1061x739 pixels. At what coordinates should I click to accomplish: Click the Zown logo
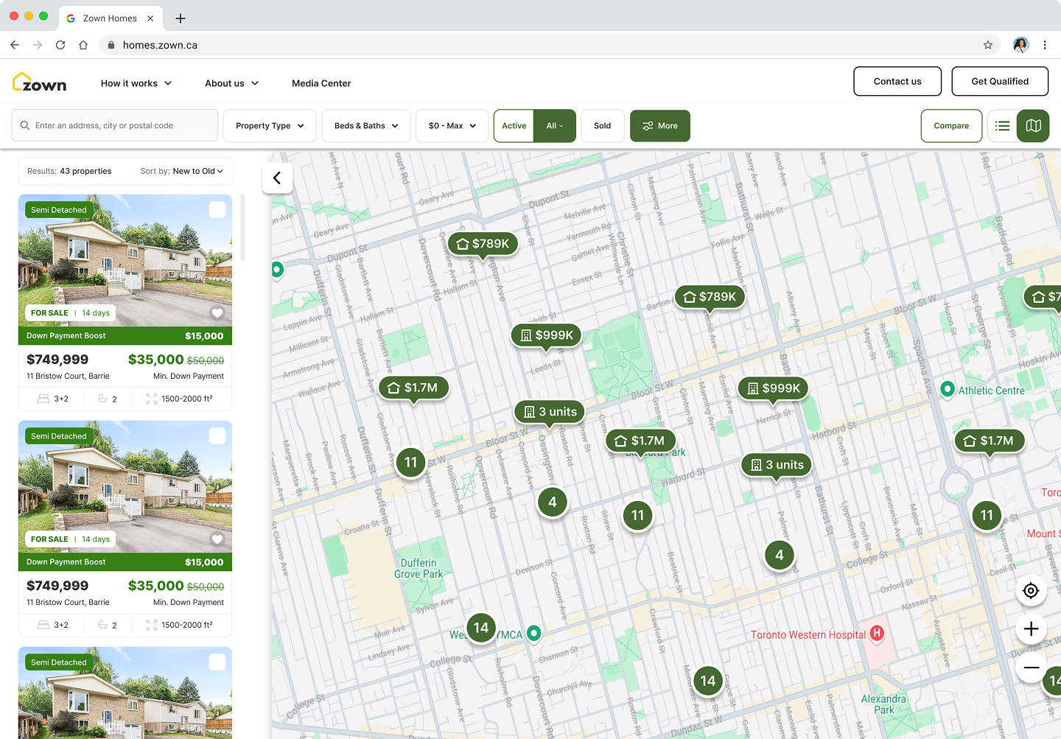point(40,83)
